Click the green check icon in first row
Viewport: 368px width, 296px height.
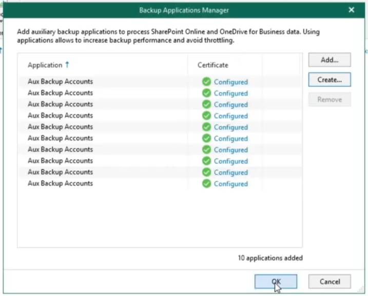coord(206,82)
